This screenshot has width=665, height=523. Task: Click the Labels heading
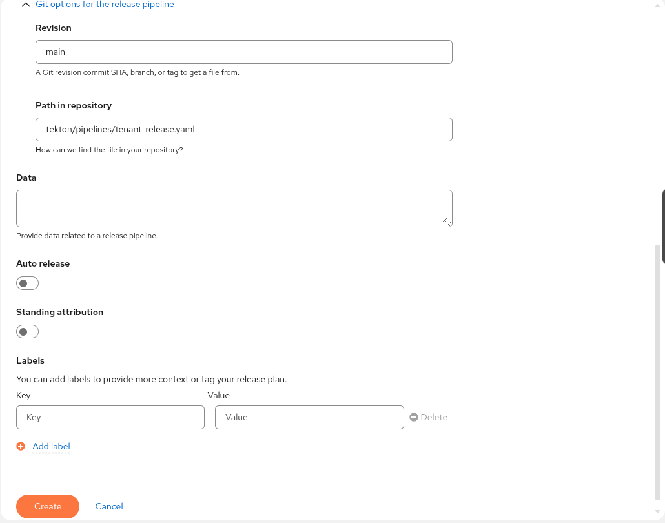click(x=30, y=360)
